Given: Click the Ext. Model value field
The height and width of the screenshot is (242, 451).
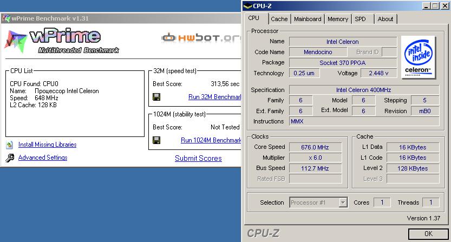Looking at the screenshot, I should (x=364, y=111).
